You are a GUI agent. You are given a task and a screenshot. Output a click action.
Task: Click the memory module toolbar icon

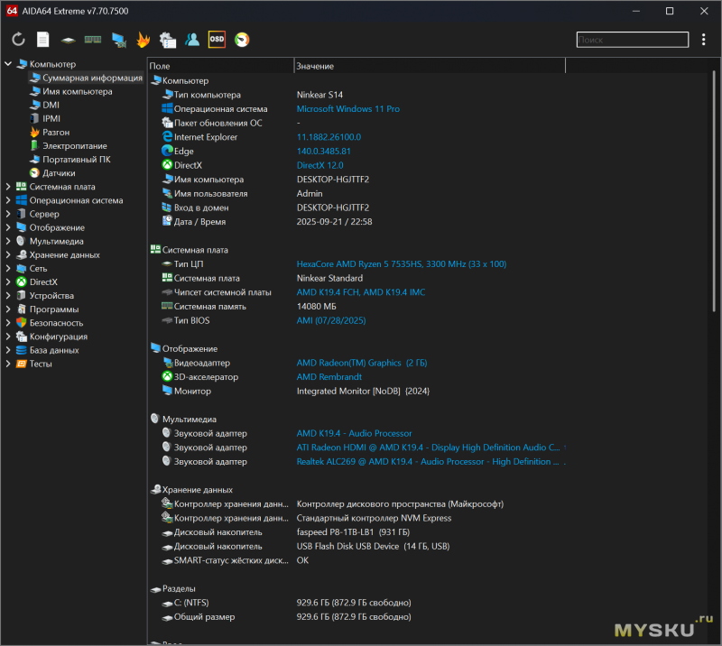(93, 40)
